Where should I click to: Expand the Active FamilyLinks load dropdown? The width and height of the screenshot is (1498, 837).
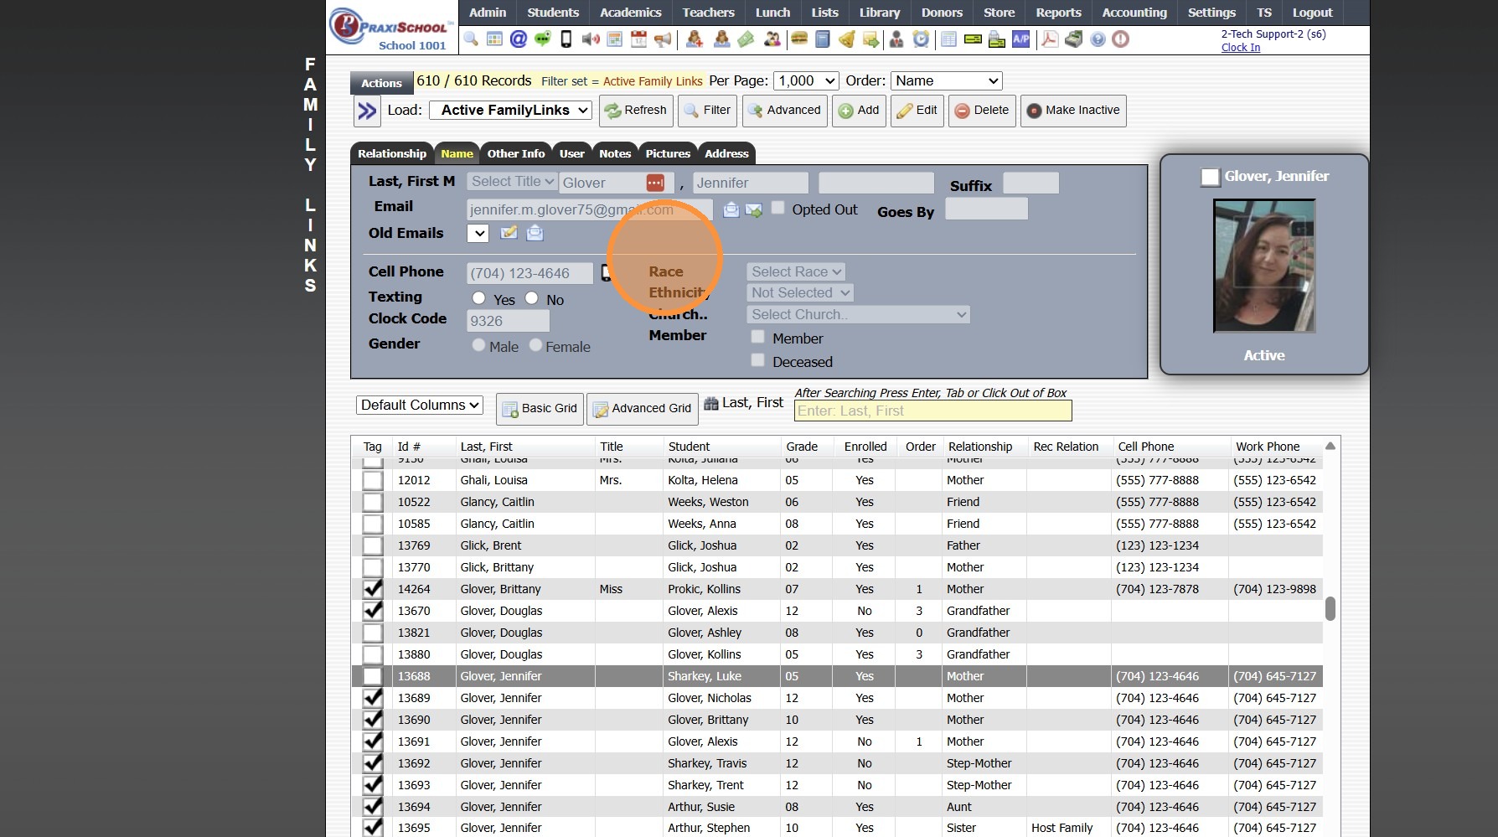click(x=510, y=111)
